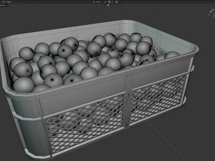Toggle proportional editing
Viewport: 215px width, 161px height.
116,2
